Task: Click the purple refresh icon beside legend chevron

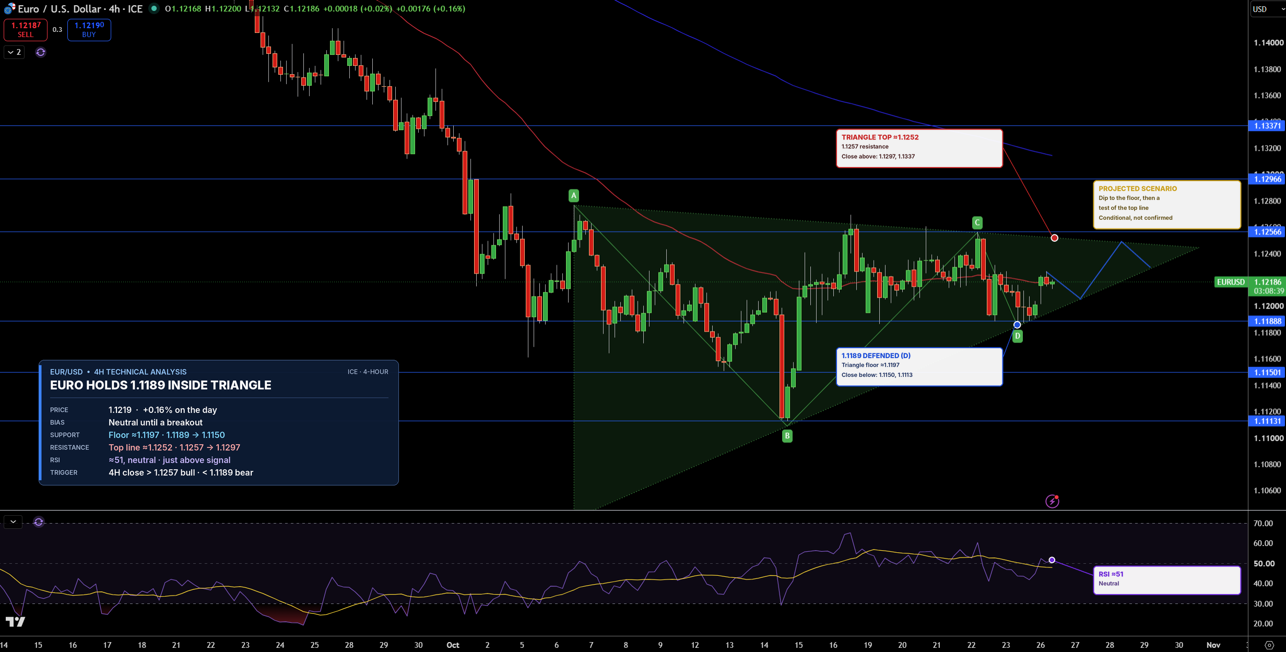Action: 41,52
